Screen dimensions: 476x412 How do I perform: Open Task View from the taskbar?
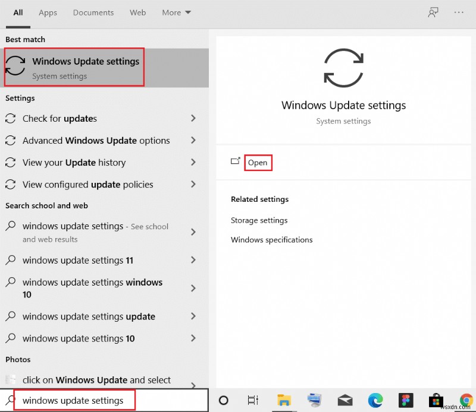pos(253,400)
